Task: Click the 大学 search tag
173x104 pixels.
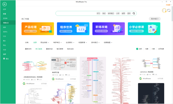Action: tap(118, 13)
